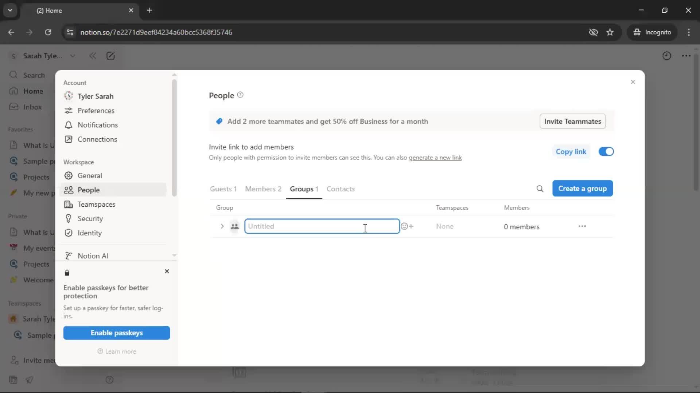Image resolution: width=700 pixels, height=393 pixels.
Task: Click the Incognito indicator button
Action: pyautogui.click(x=652, y=32)
